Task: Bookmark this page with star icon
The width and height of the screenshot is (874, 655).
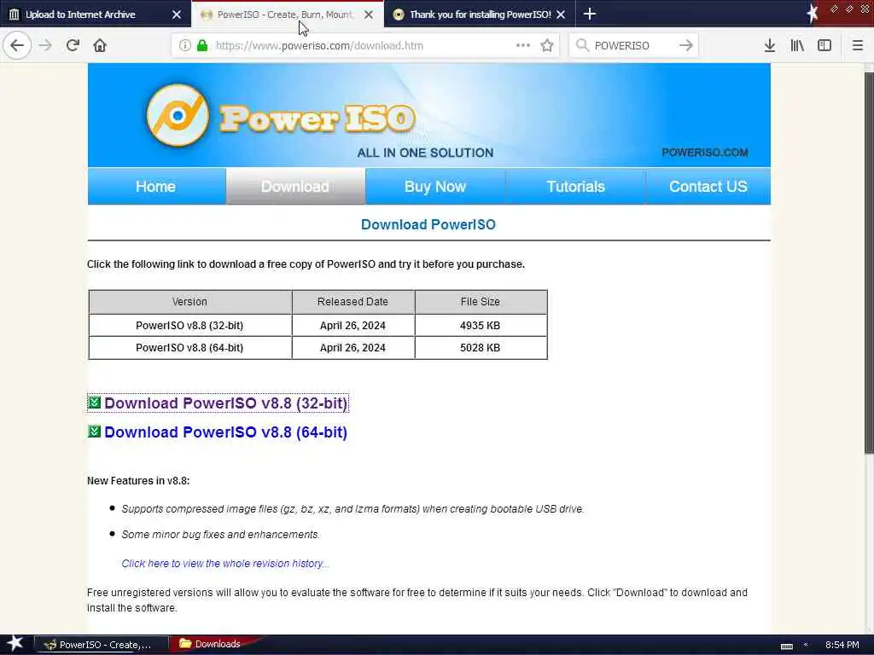Action: point(547,46)
